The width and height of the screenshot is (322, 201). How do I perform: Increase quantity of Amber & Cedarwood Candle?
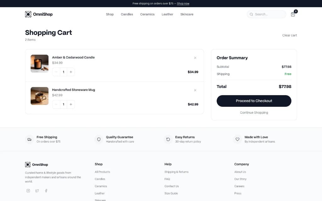(71, 72)
